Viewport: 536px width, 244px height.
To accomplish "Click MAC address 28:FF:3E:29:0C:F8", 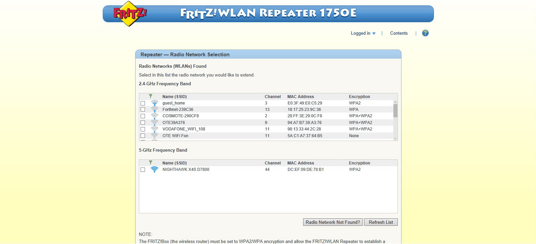I will (x=305, y=116).
